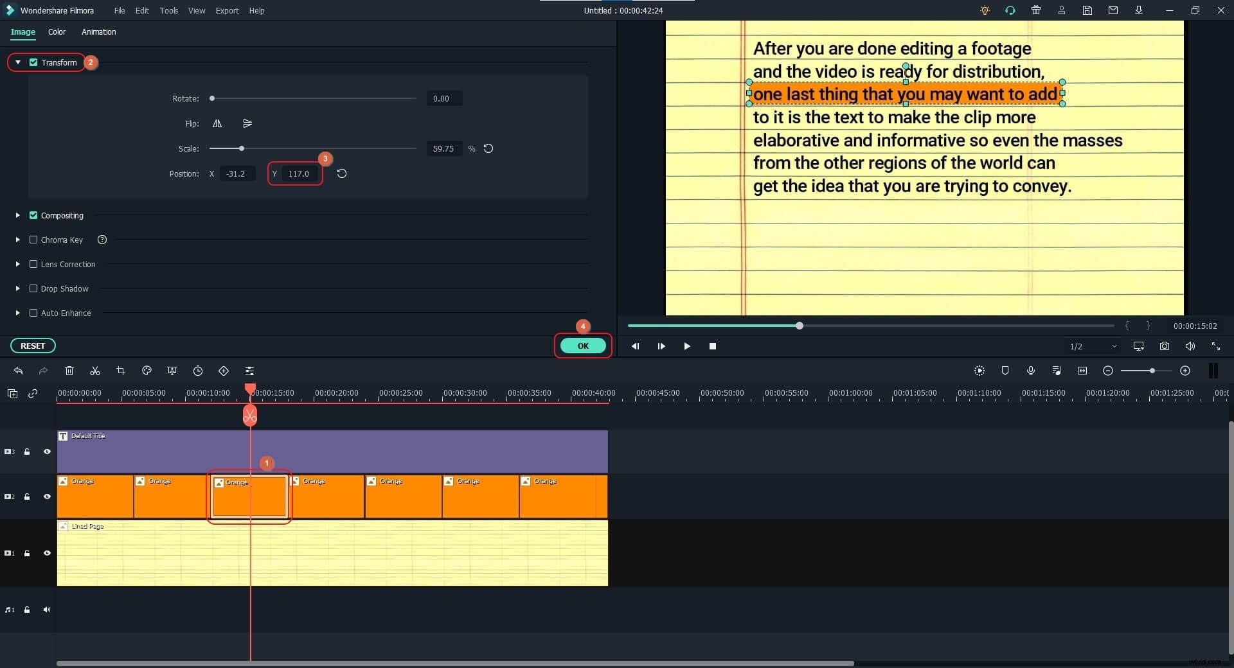Hide the Lined Page track with eye toggle
The image size is (1234, 668).
pyautogui.click(x=47, y=553)
